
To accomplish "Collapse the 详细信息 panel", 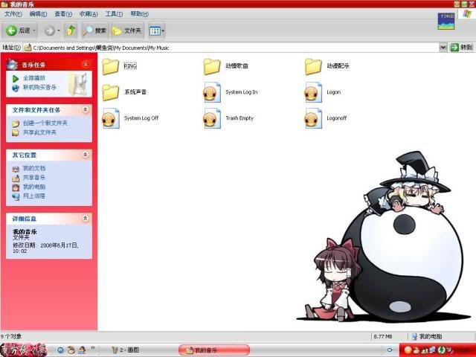I will click(x=86, y=218).
